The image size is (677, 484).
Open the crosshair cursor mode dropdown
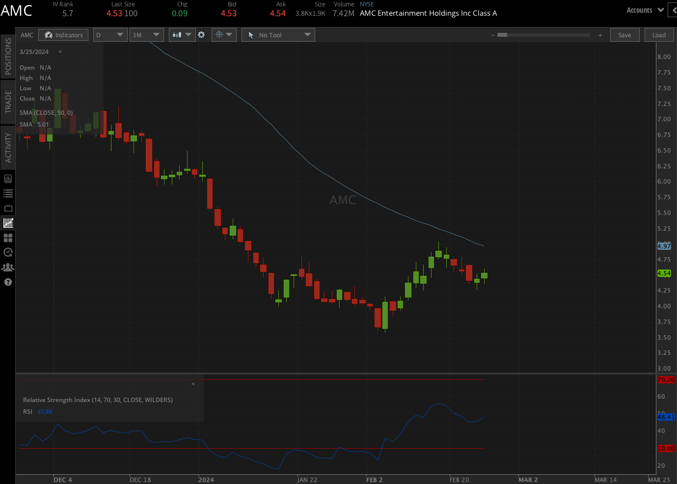[224, 35]
